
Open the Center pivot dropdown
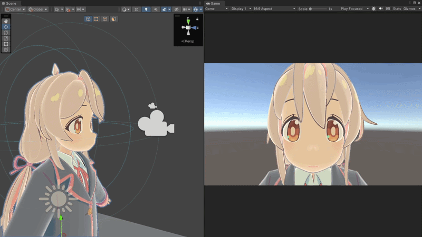pyautogui.click(x=15, y=9)
